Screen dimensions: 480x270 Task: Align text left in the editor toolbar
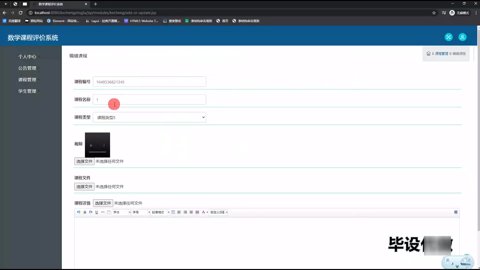click(179, 212)
